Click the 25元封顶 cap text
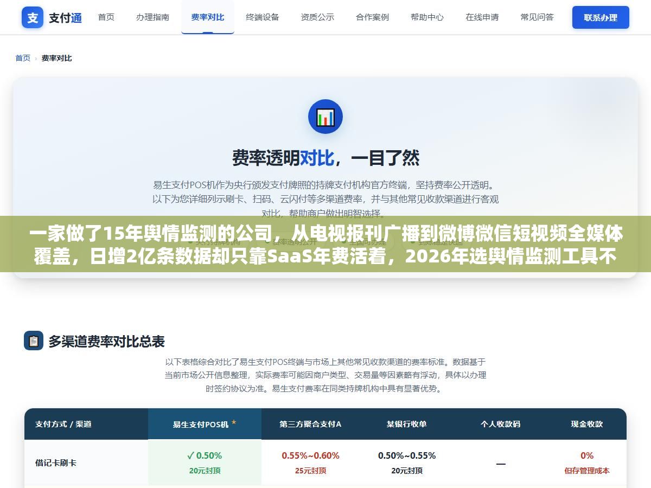 click(x=310, y=471)
